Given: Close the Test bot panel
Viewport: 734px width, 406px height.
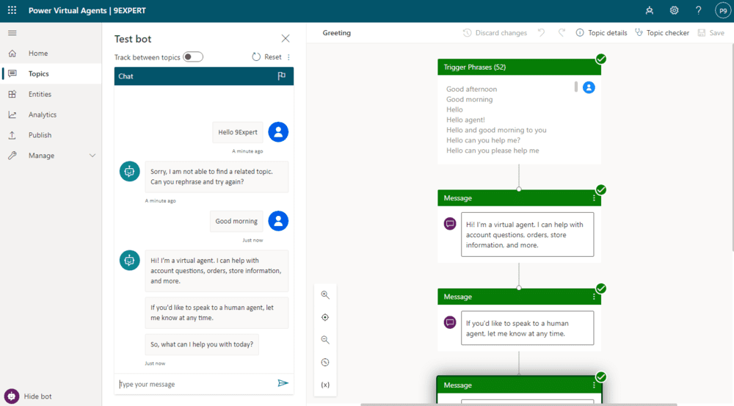Looking at the screenshot, I should pos(285,38).
